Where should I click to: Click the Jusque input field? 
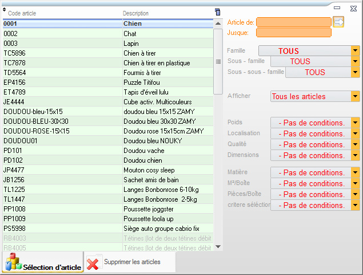[293, 33]
